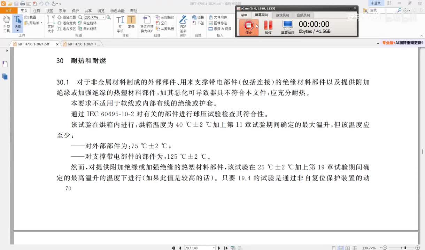Switch to the Share (共享) ribbon tab
The width and height of the screenshot is (425, 250).
[88, 11]
